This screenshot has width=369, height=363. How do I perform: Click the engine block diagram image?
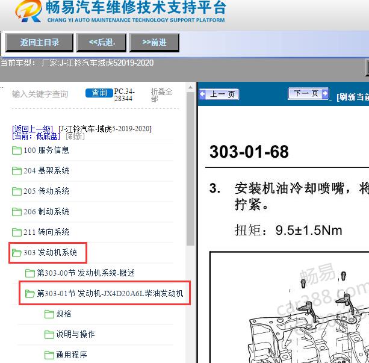tap(290, 308)
